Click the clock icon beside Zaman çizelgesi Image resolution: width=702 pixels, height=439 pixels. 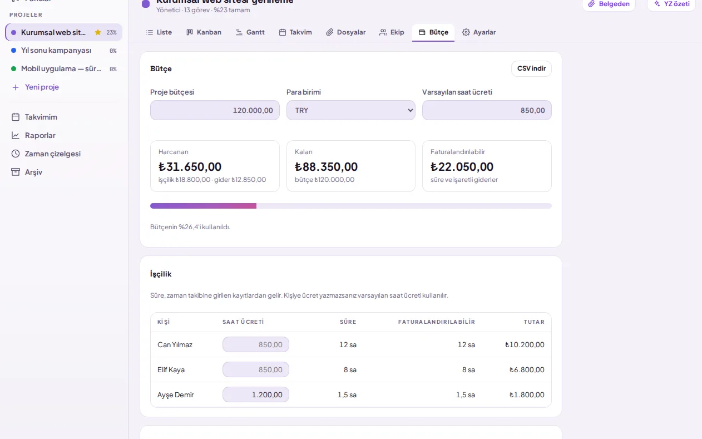click(16, 154)
